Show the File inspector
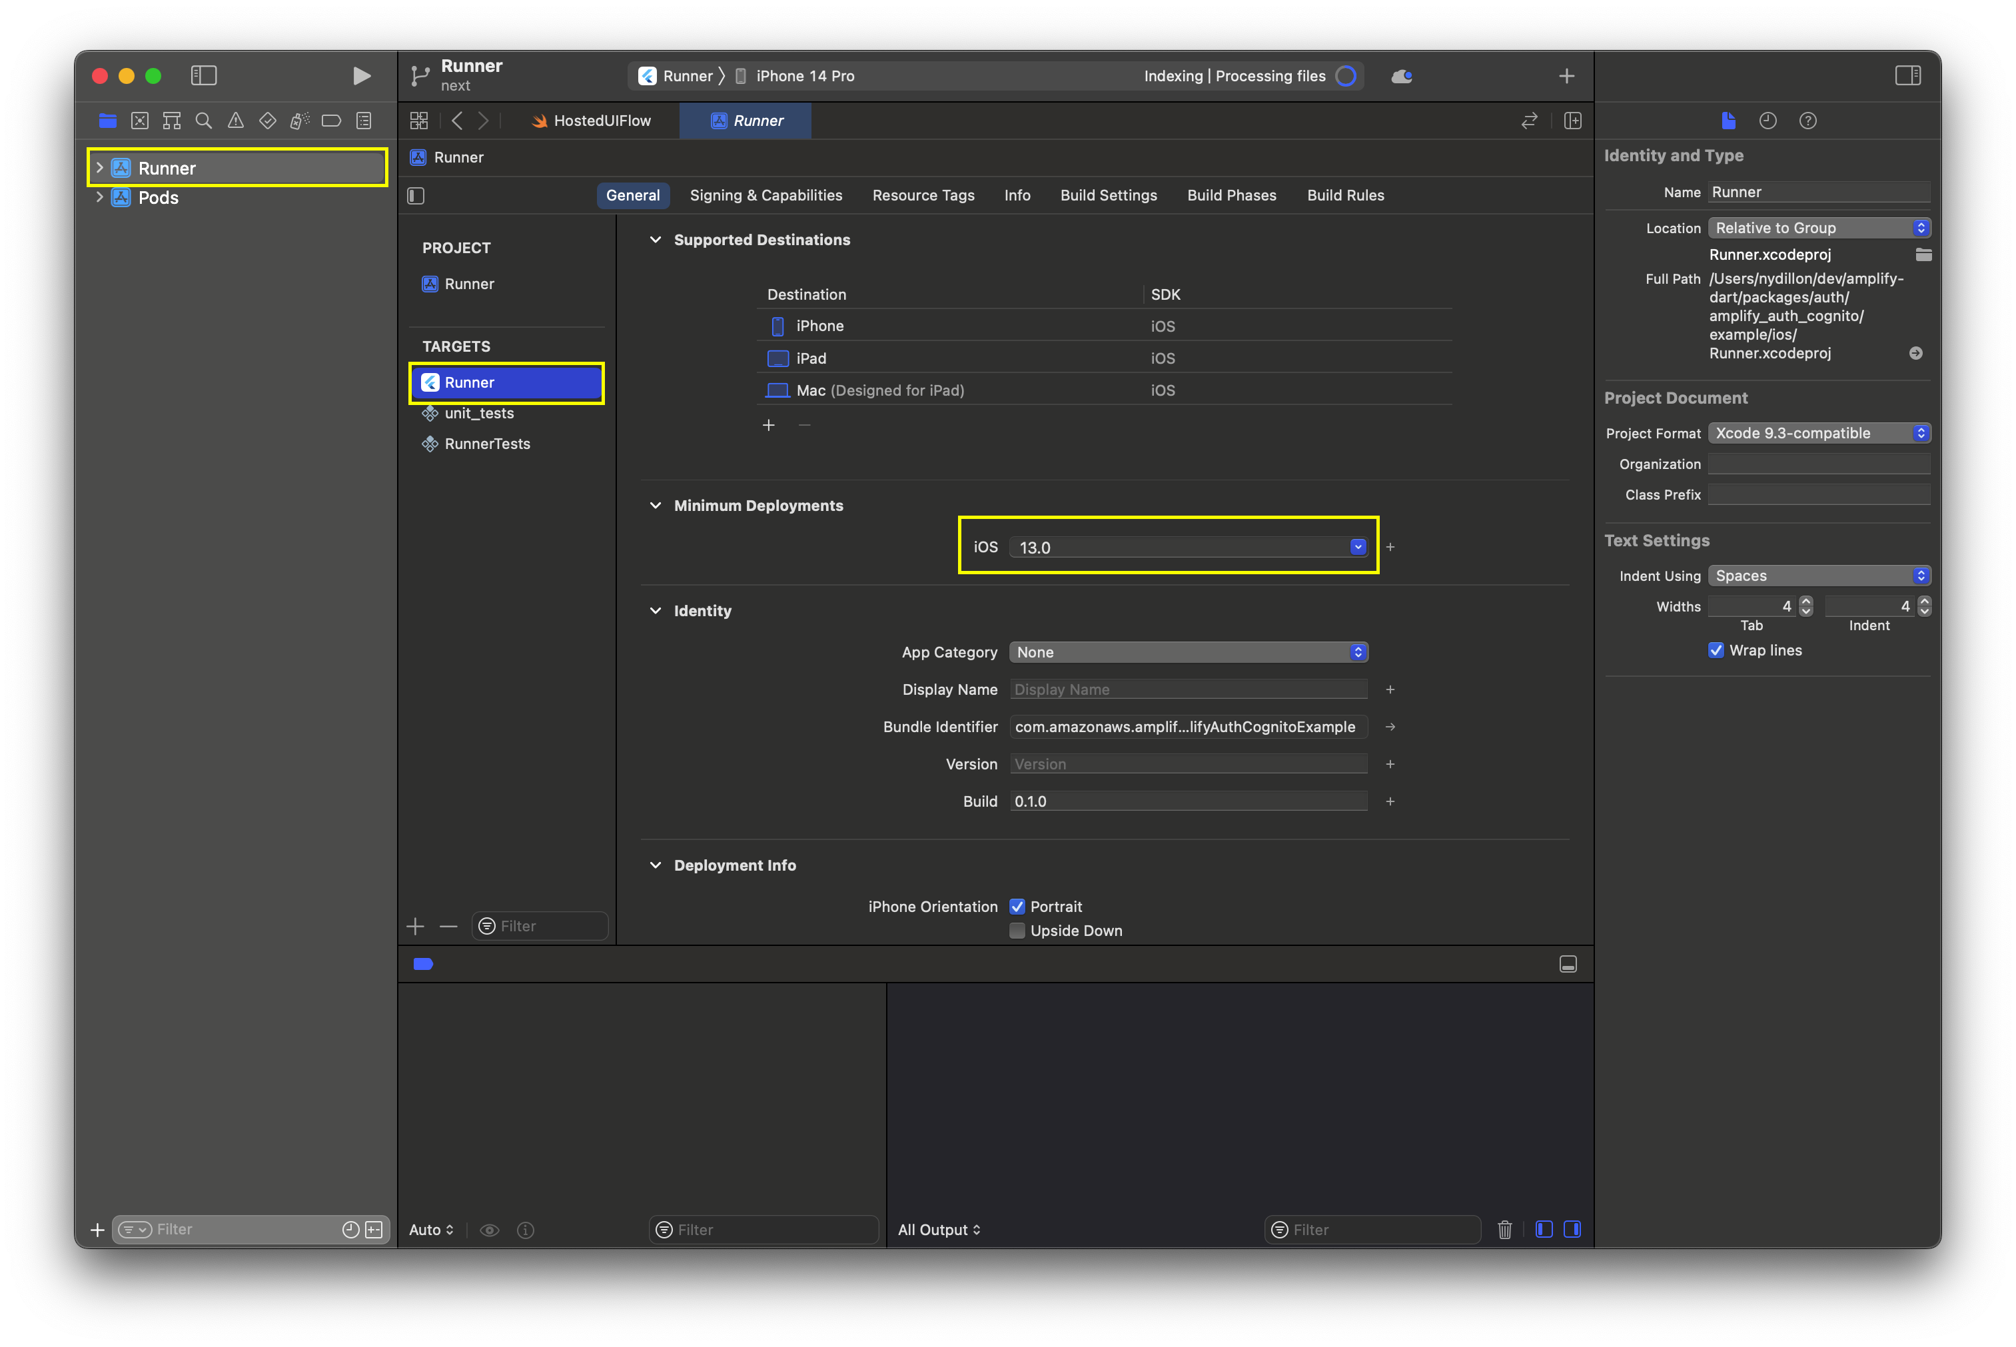Screen dimensions: 2016x1347 pyautogui.click(x=1729, y=121)
